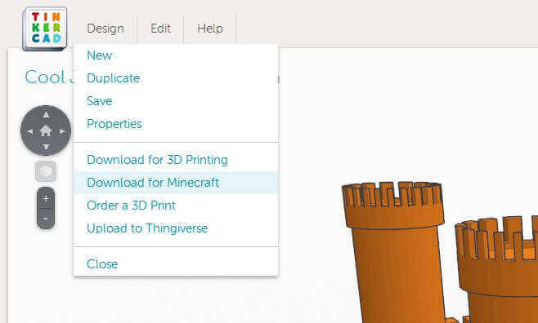This screenshot has width=538, height=323.
Task: Choose Upload to Thingiverse
Action: [176, 228]
